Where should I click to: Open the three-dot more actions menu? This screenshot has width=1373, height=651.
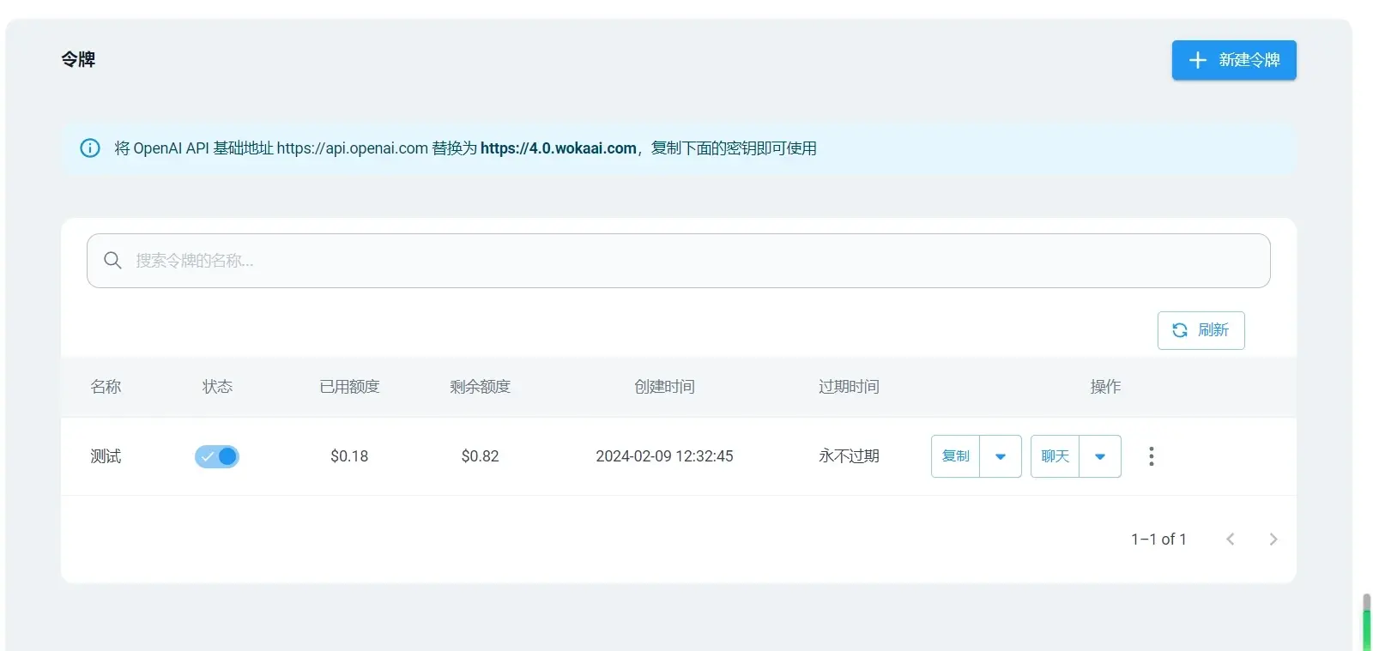pos(1152,456)
